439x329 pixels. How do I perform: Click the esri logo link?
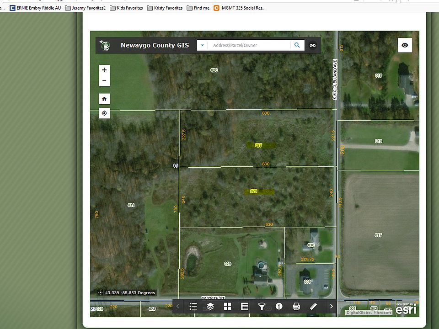tap(406, 309)
